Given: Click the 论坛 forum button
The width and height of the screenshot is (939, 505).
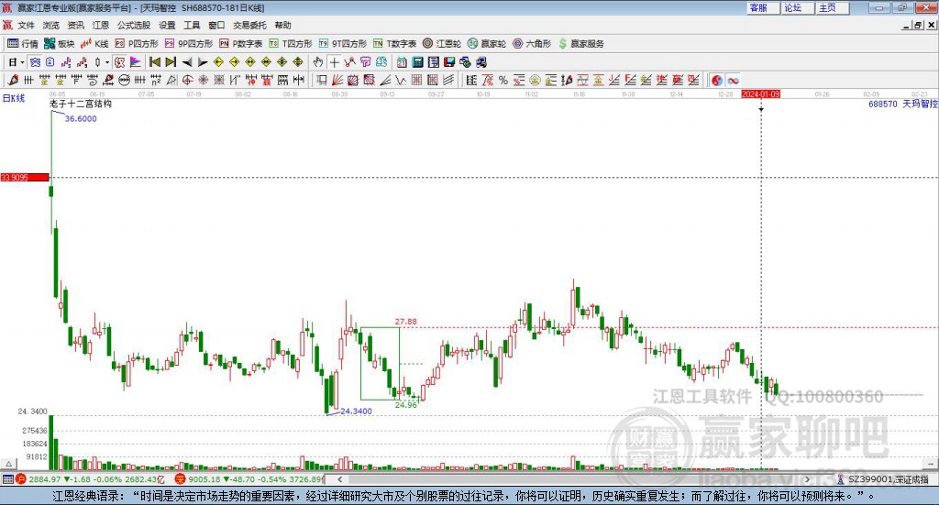Looking at the screenshot, I should (x=797, y=7).
